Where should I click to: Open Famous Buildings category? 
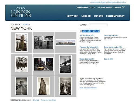(89, 47)
